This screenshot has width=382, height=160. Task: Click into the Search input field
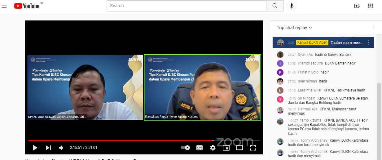pyautogui.click(x=186, y=6)
